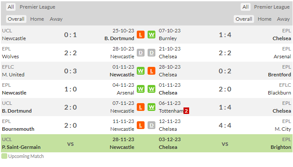
Task: Switch right panel to Home matches
Action: [x=264, y=19]
